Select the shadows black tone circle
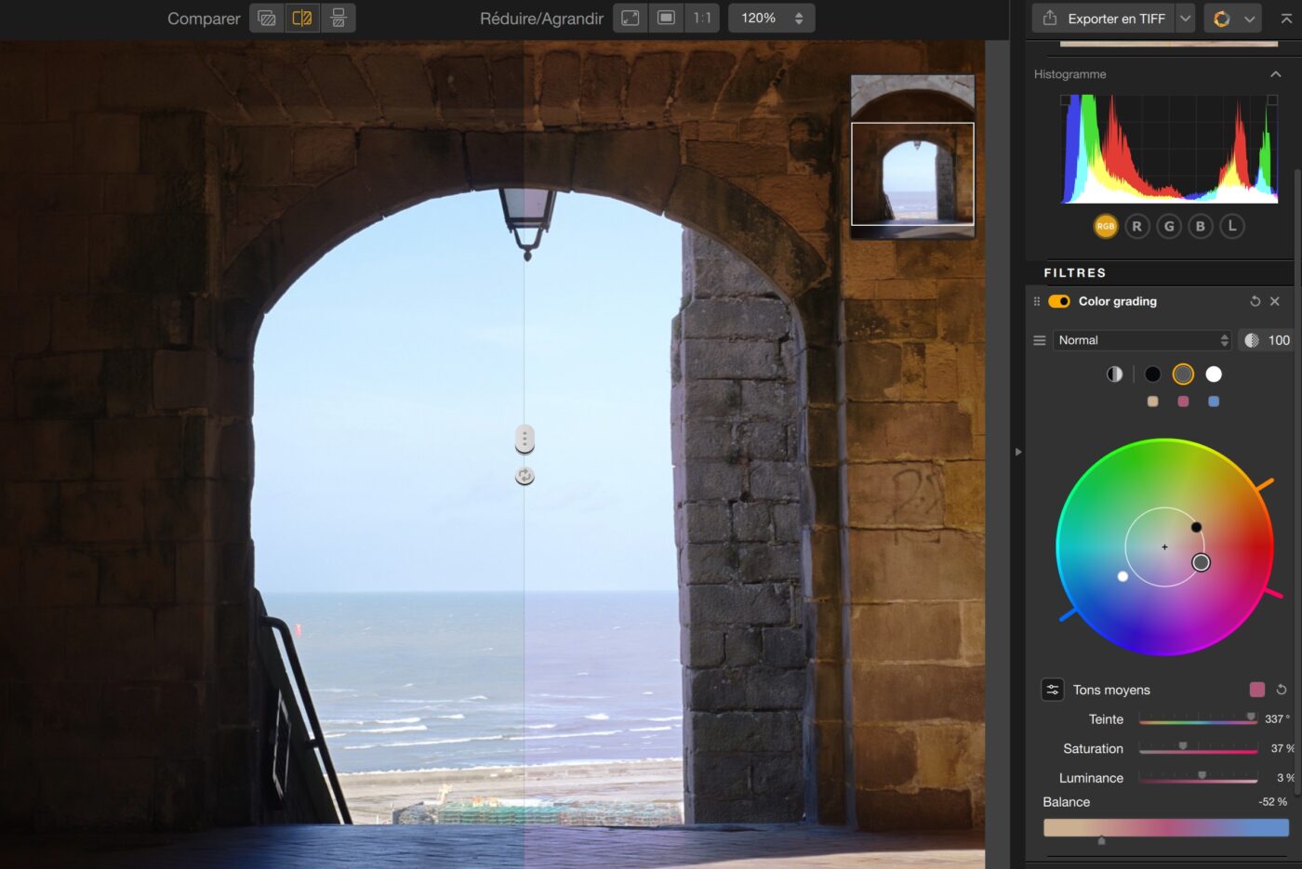1302x869 pixels. pyautogui.click(x=1152, y=374)
